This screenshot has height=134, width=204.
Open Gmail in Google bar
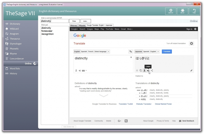point(123,29)
